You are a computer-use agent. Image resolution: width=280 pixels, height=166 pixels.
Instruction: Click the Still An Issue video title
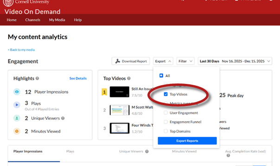pos(142,89)
